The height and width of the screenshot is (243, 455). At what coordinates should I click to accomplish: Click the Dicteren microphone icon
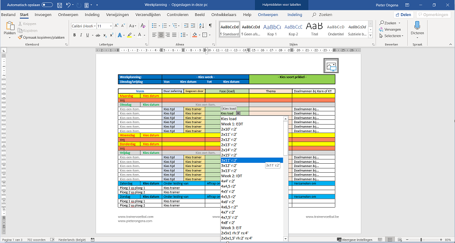417,25
